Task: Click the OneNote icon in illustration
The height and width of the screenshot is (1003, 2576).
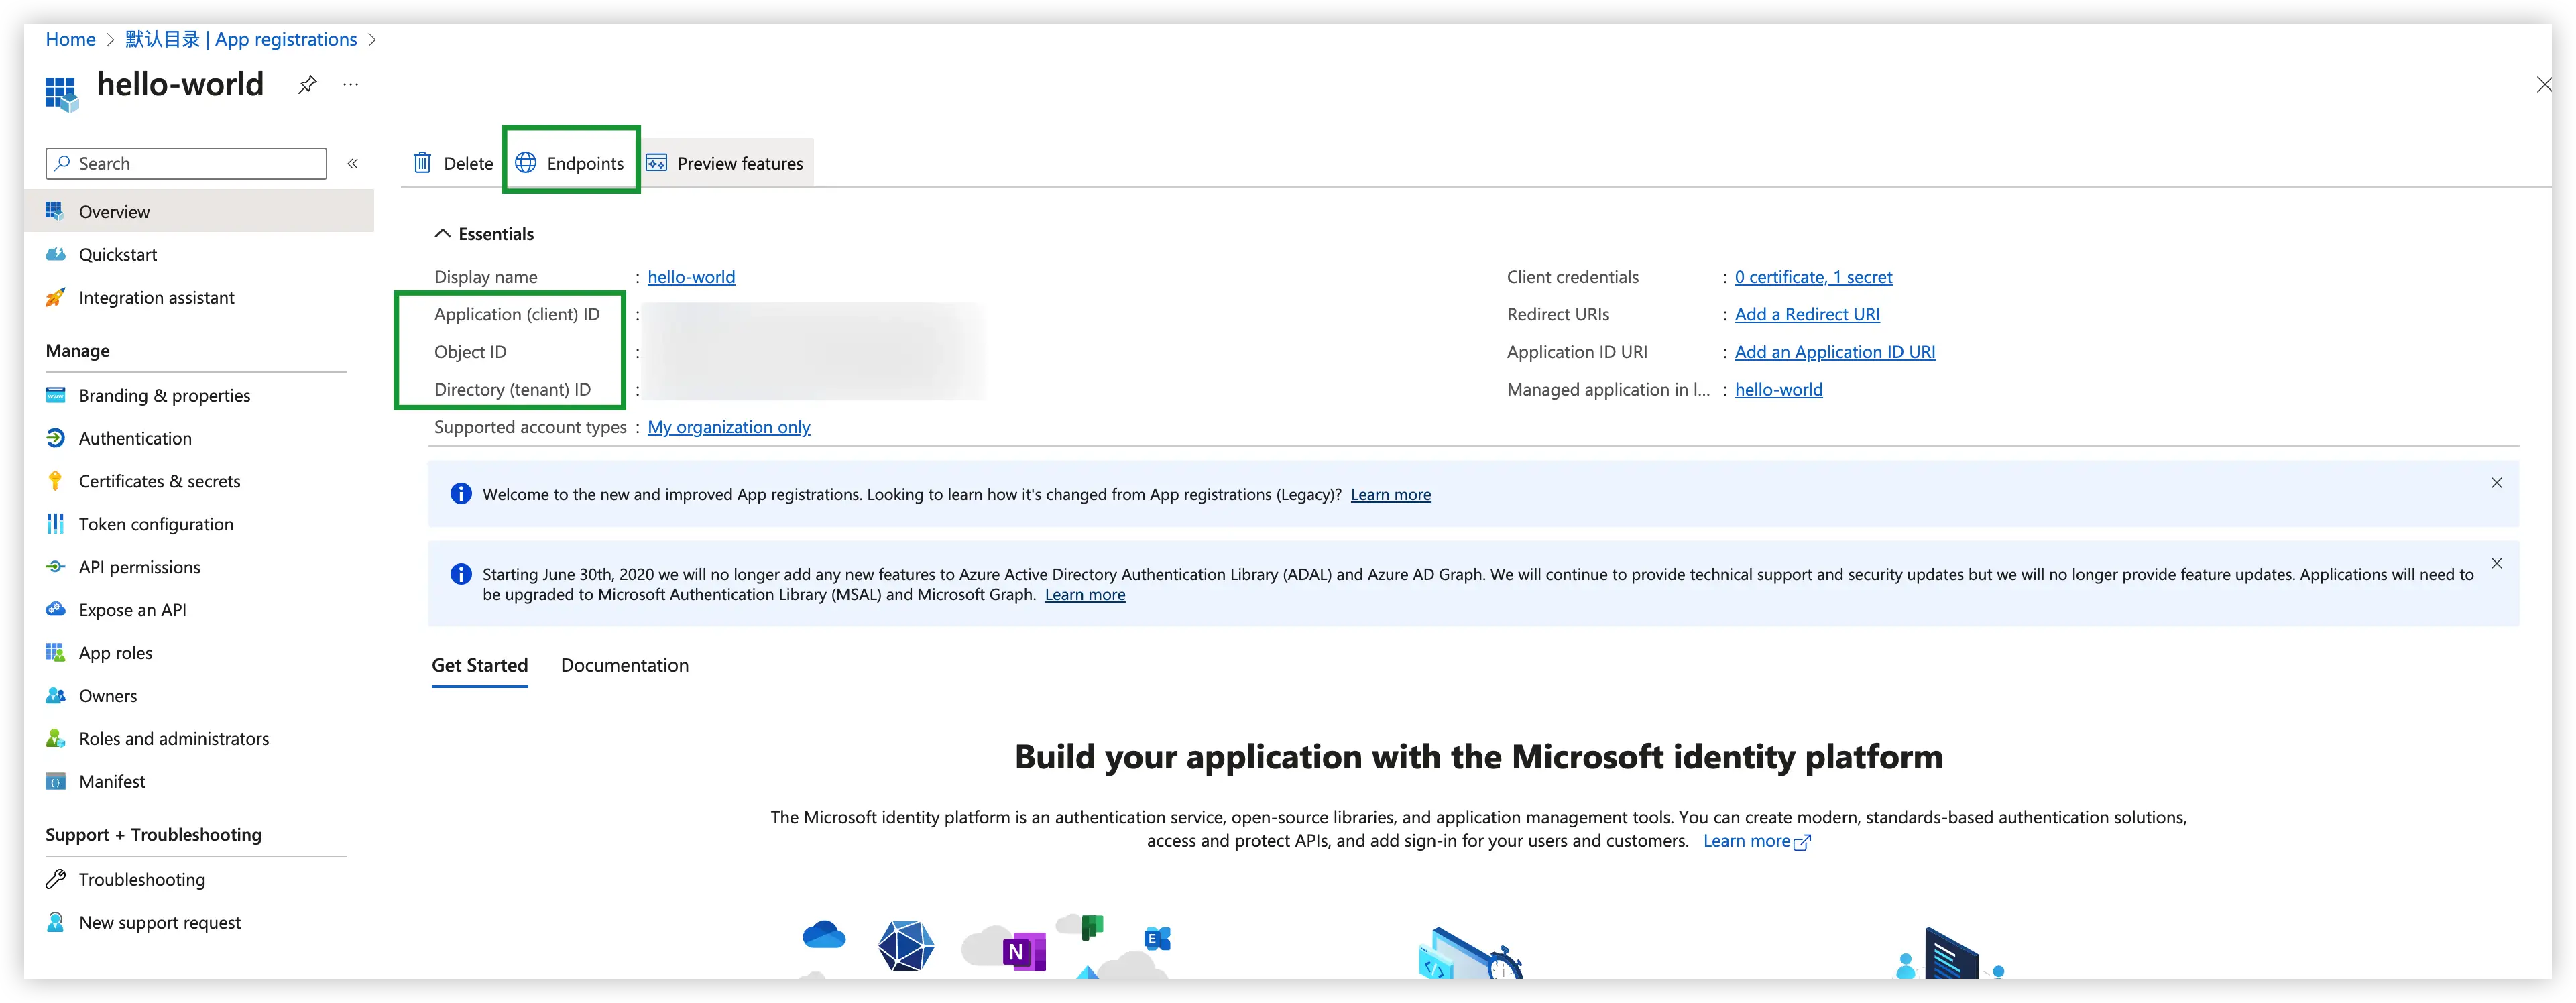Action: click(x=1024, y=951)
